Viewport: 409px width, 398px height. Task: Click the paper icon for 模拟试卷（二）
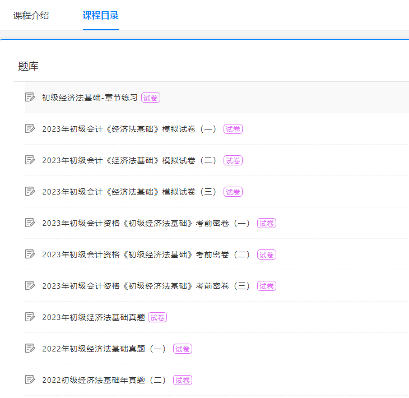30,160
